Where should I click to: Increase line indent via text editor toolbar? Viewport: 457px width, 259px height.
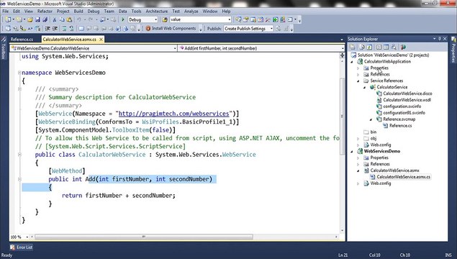(x=55, y=29)
